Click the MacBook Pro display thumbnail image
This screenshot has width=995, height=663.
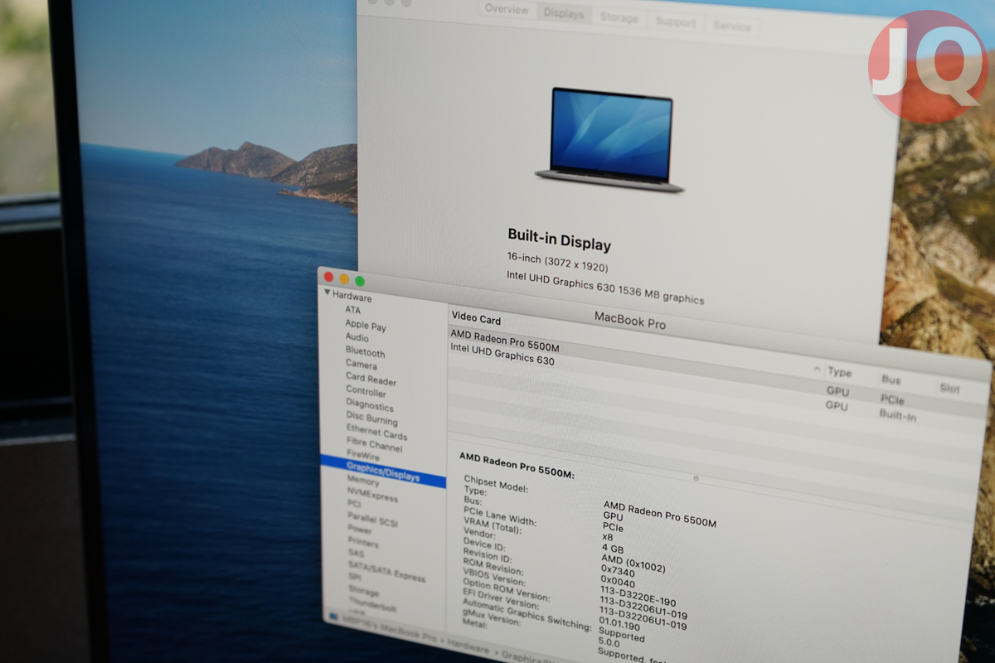click(x=610, y=138)
